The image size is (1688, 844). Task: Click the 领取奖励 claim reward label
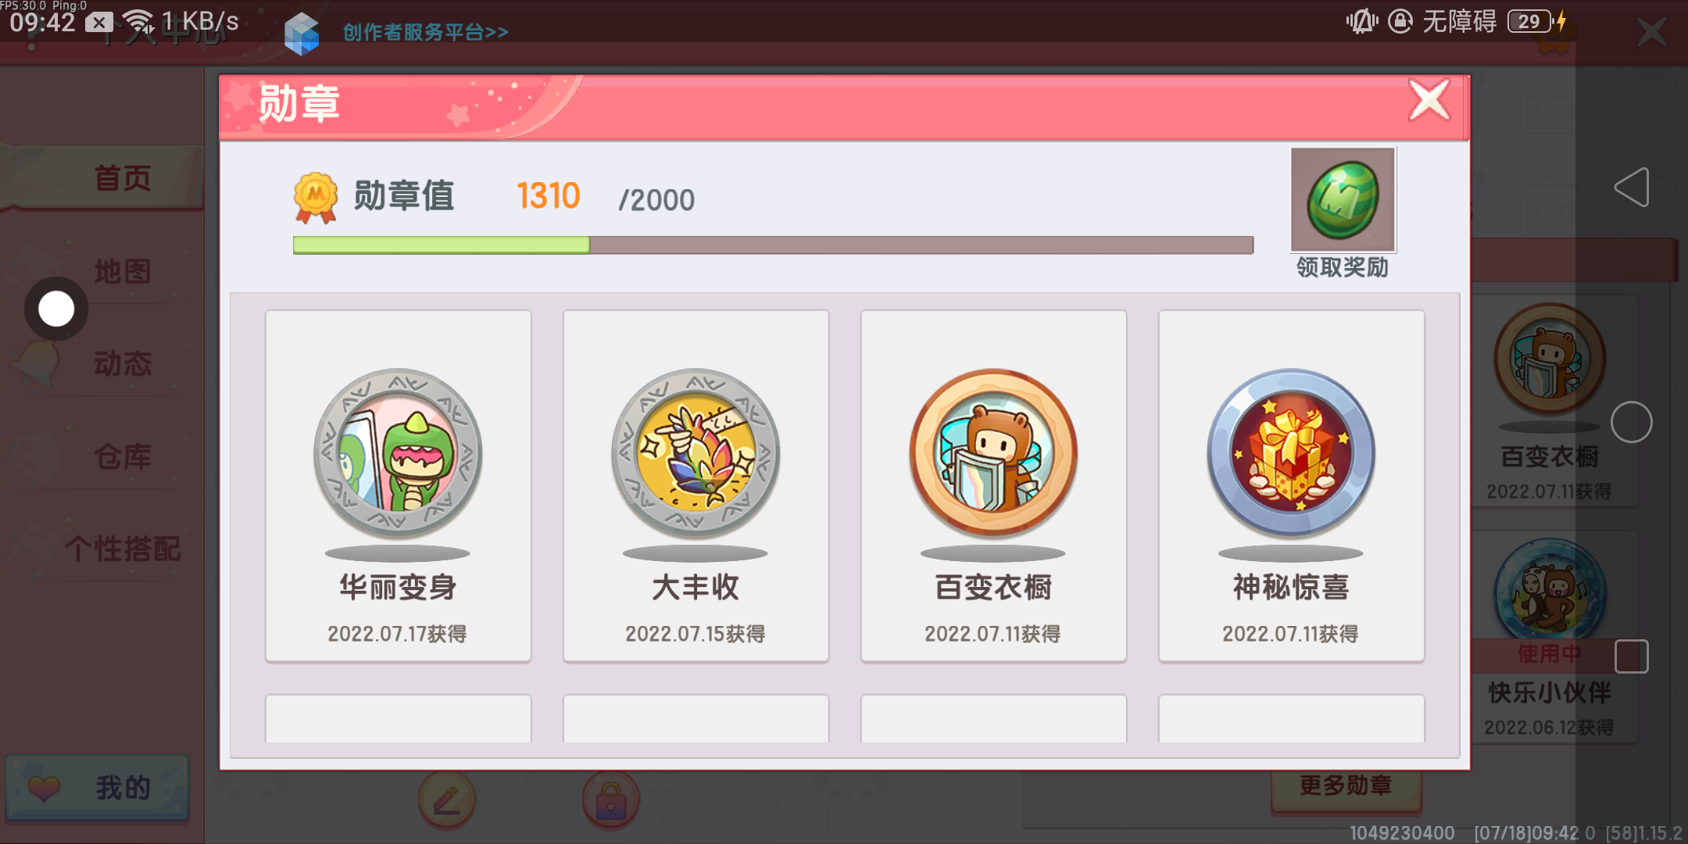click(1343, 267)
